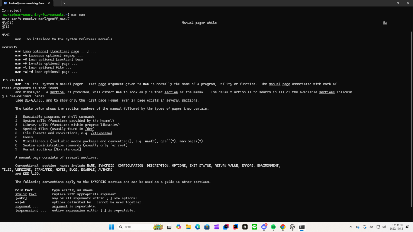Open the volume control in system tray

(x=384, y=227)
